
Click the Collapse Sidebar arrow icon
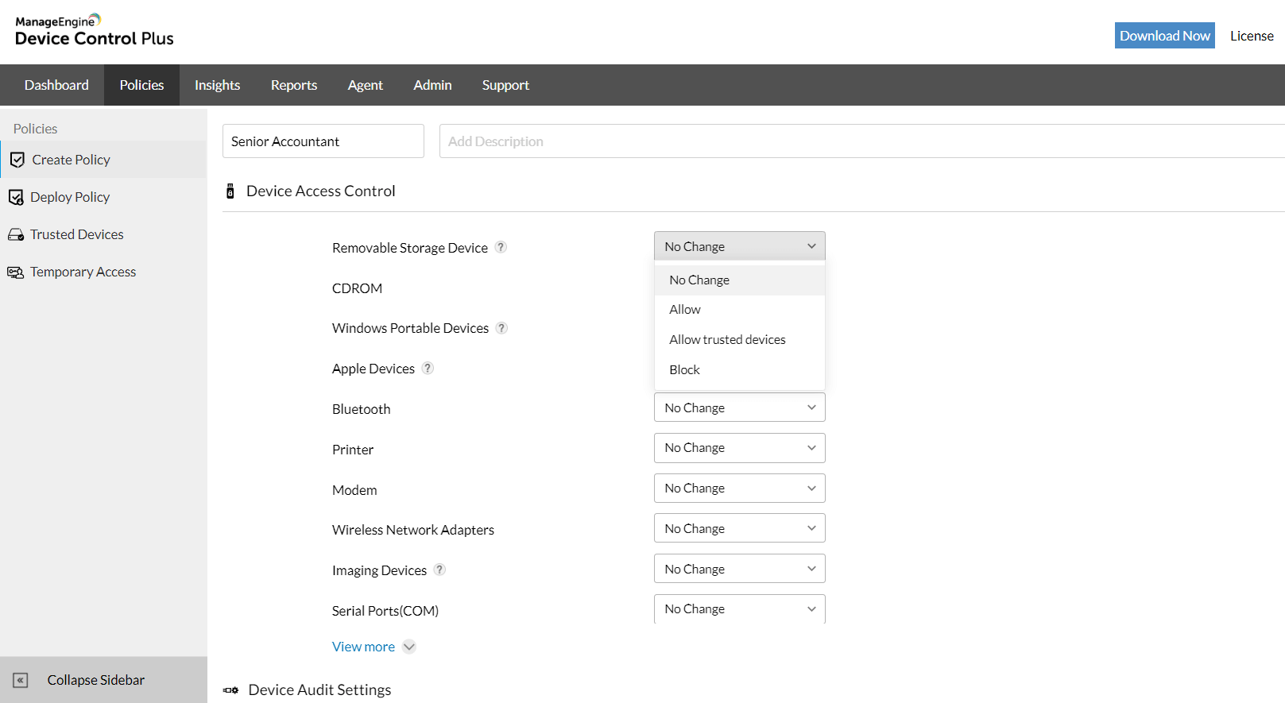21,680
